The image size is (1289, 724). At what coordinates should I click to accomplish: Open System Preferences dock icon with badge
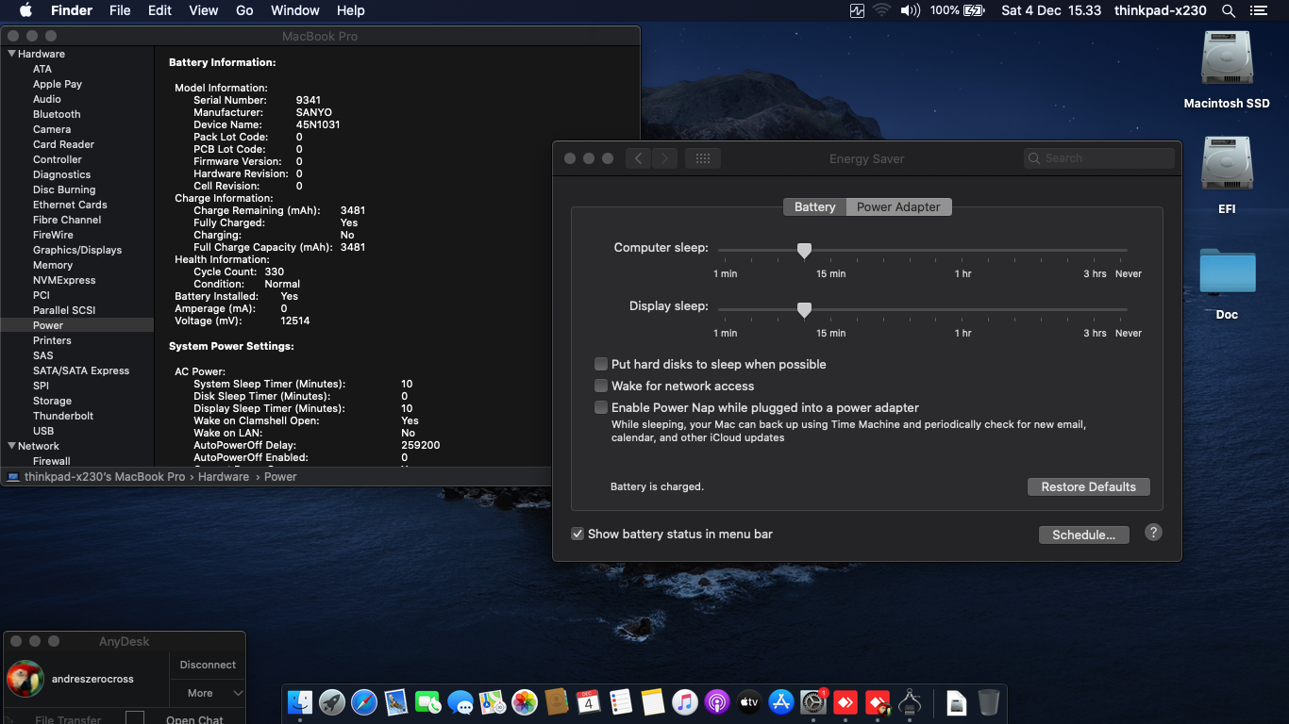(x=813, y=701)
